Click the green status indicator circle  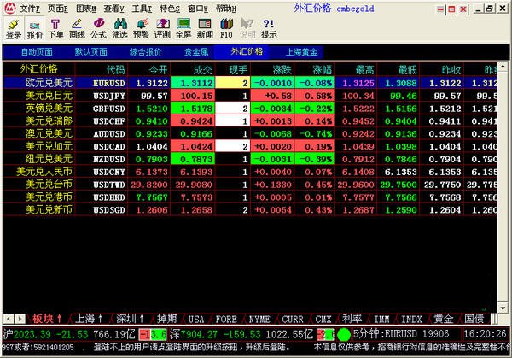[343, 334]
